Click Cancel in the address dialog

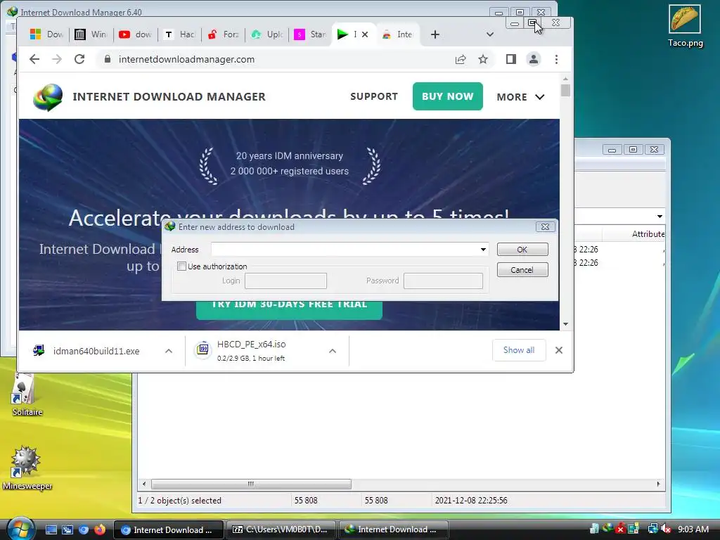pos(522,270)
